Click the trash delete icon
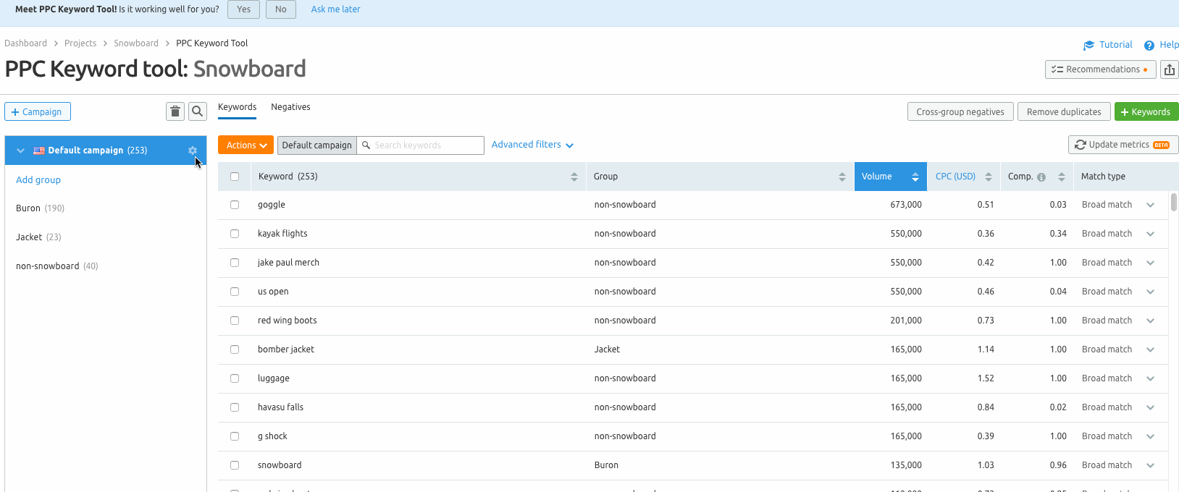This screenshot has width=1179, height=492. (x=175, y=111)
